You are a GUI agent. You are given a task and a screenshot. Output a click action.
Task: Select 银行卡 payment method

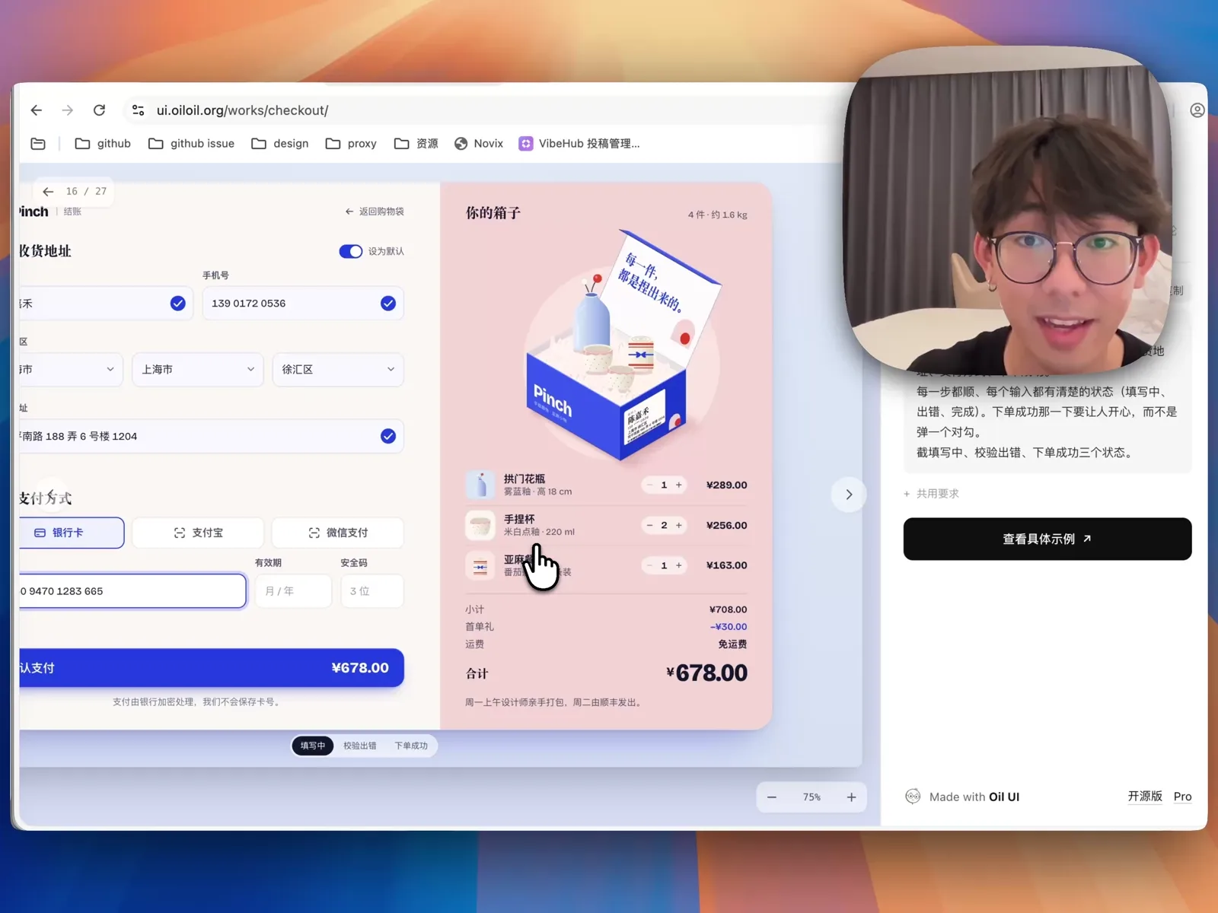coord(72,533)
